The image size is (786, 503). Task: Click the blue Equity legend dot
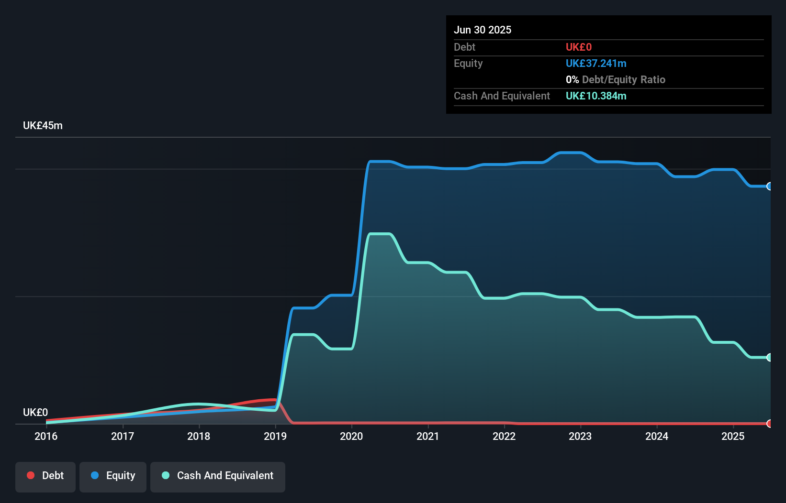click(x=95, y=475)
